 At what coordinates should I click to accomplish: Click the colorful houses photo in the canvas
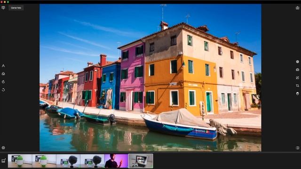pyautogui.click(x=150, y=77)
